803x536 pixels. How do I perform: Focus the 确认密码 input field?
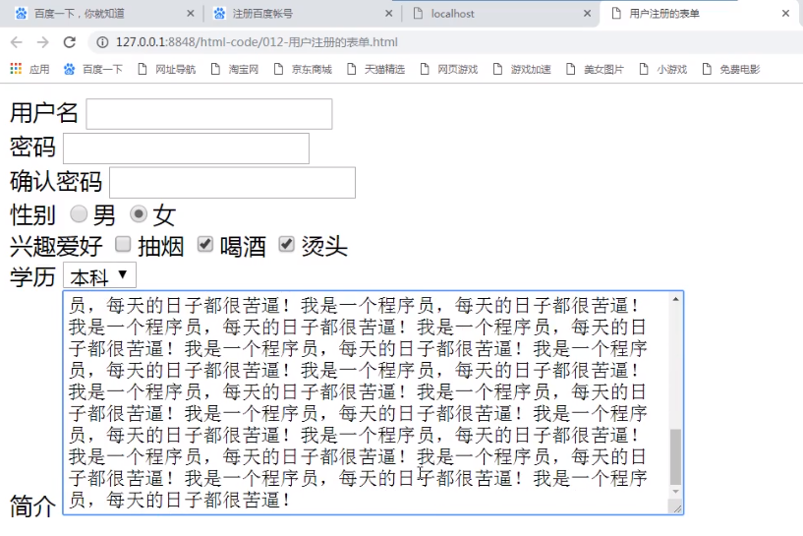pyautogui.click(x=233, y=182)
